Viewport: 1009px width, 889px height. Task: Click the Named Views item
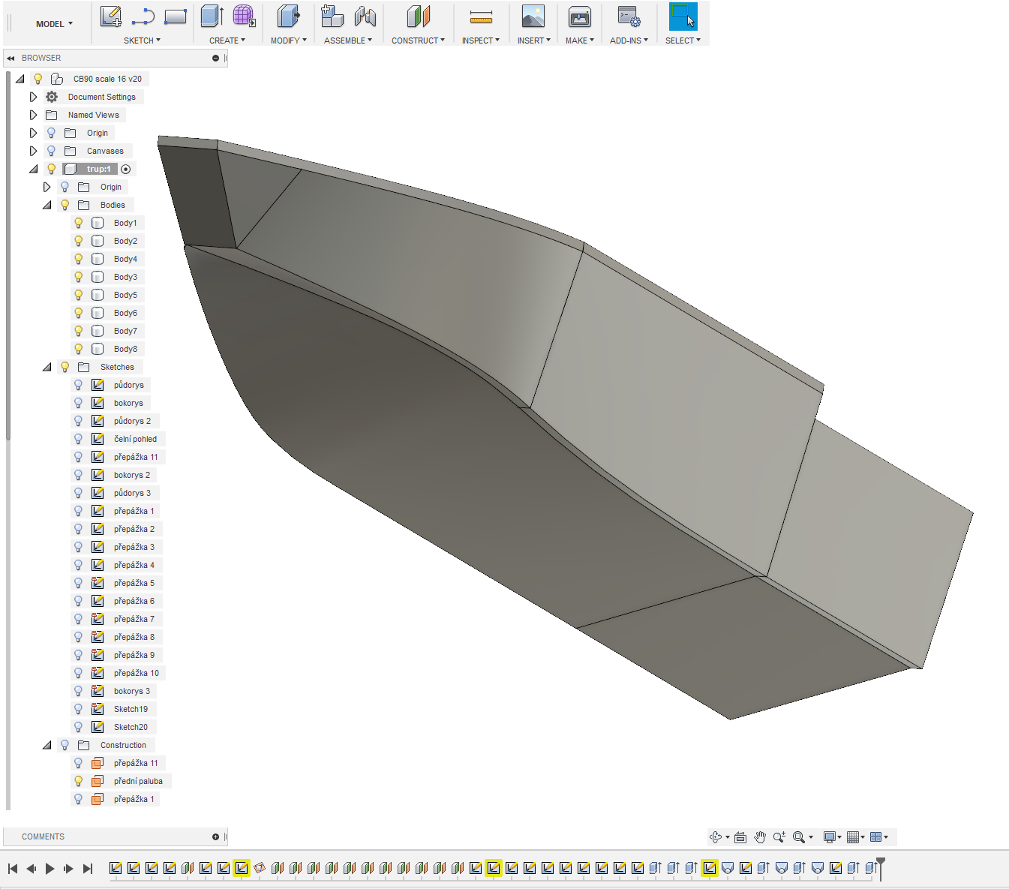coord(93,115)
